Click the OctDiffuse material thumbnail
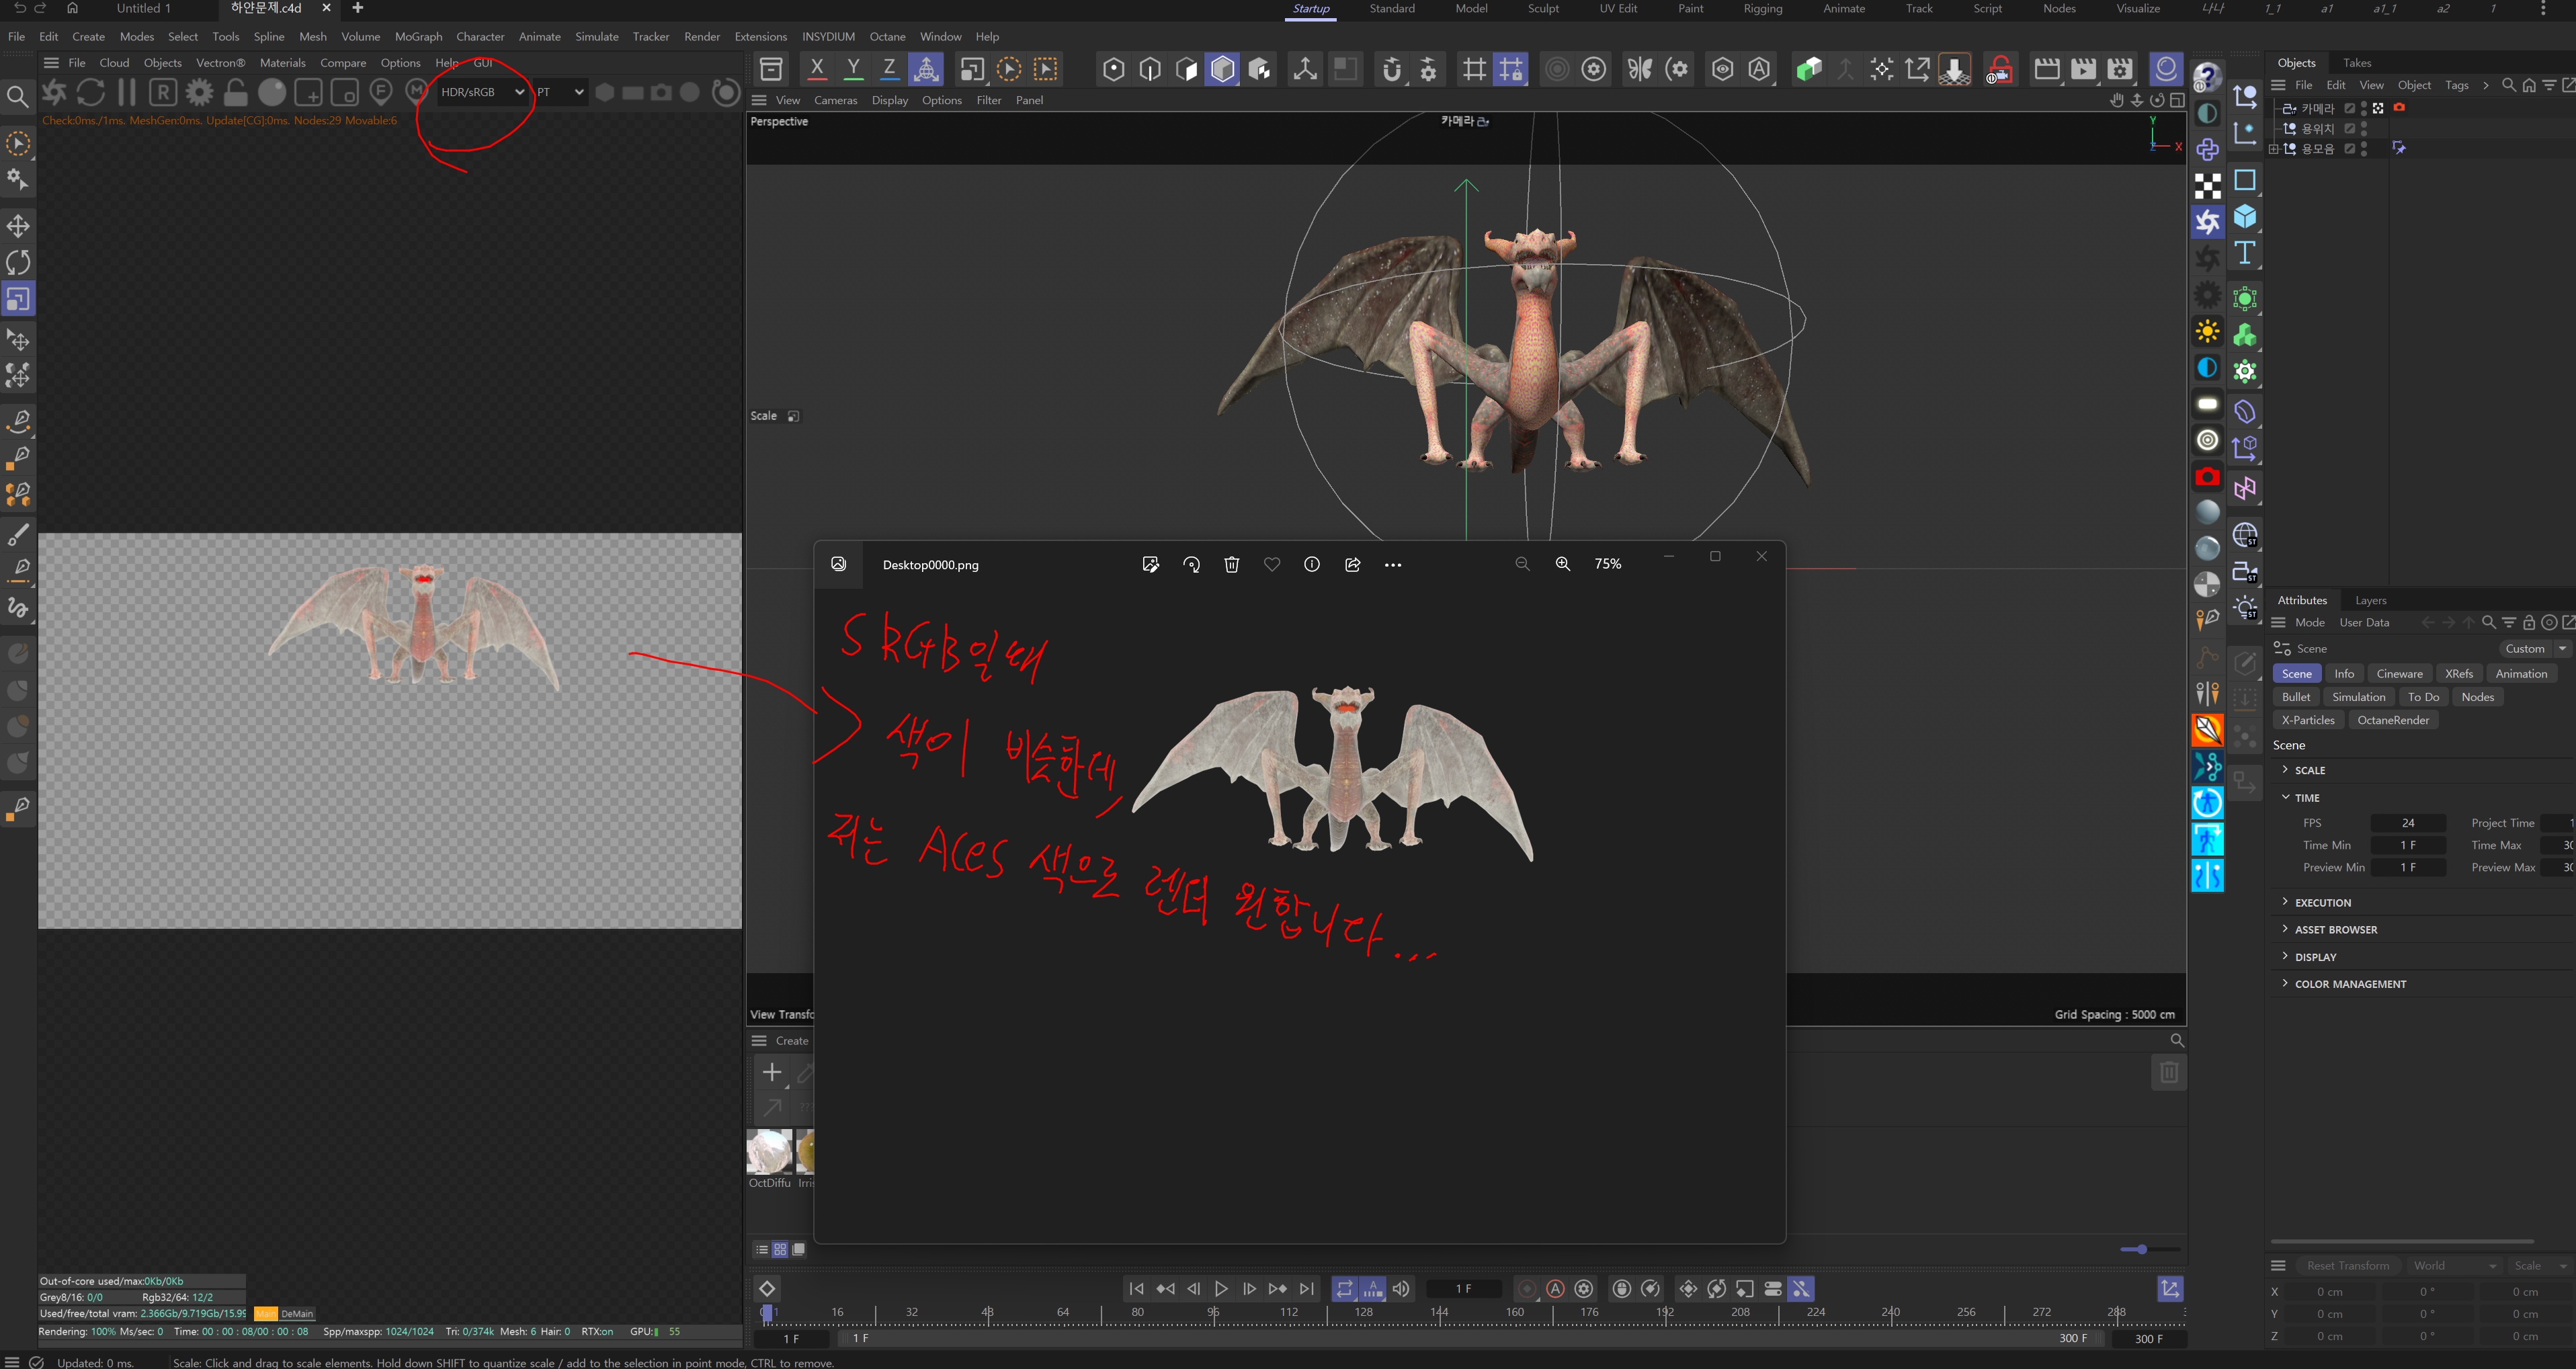 click(x=769, y=1152)
